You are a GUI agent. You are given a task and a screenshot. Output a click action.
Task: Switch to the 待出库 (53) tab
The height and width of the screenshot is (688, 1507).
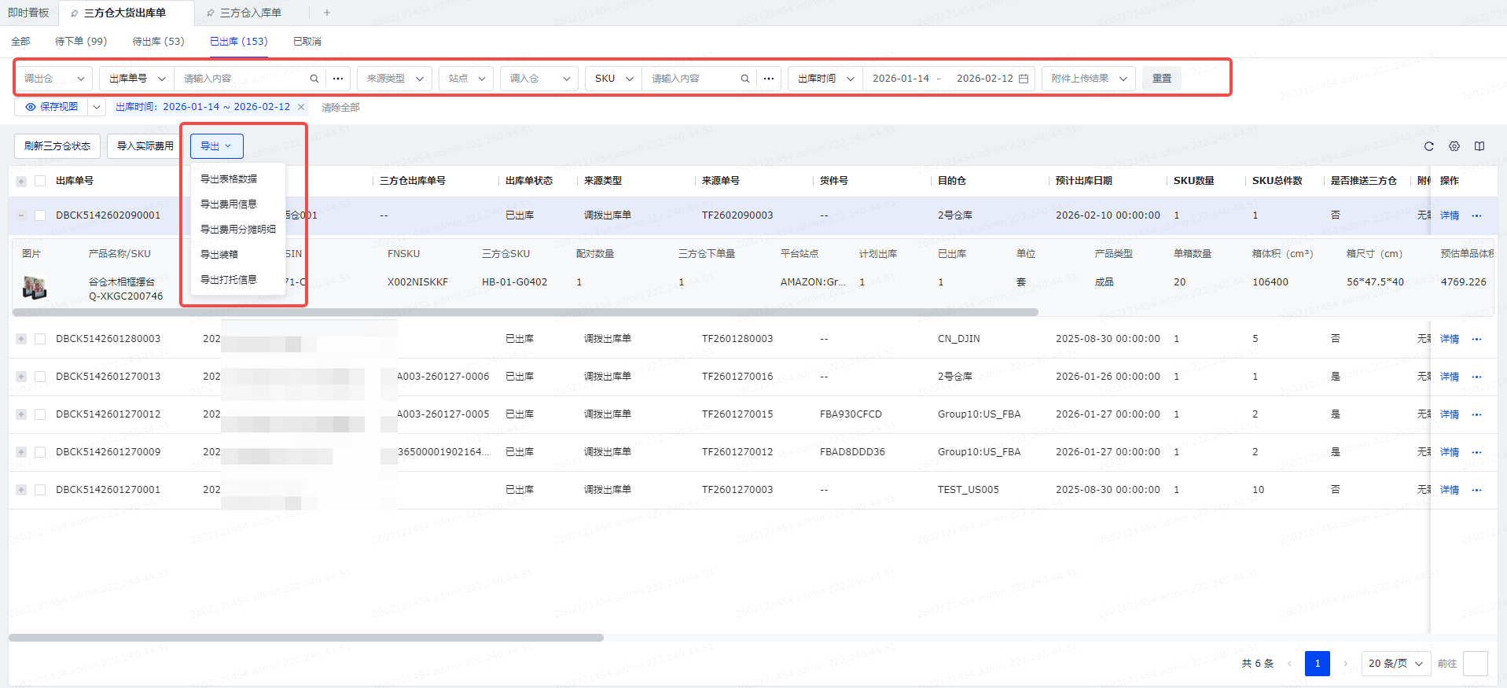(x=158, y=41)
